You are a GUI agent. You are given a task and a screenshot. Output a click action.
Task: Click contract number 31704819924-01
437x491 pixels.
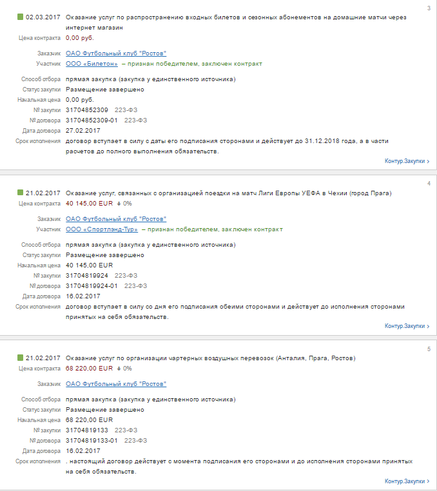pyautogui.click(x=92, y=286)
